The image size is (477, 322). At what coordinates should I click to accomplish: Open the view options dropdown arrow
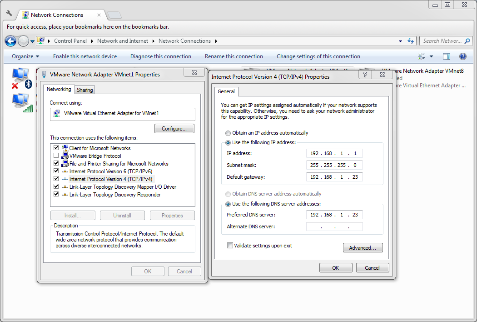click(x=431, y=56)
